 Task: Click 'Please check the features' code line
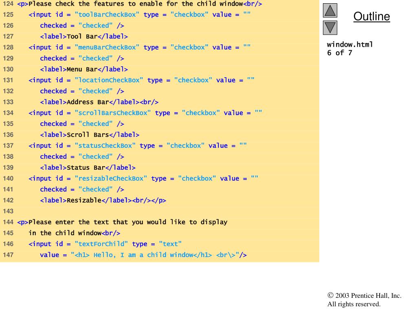[x=140, y=4]
